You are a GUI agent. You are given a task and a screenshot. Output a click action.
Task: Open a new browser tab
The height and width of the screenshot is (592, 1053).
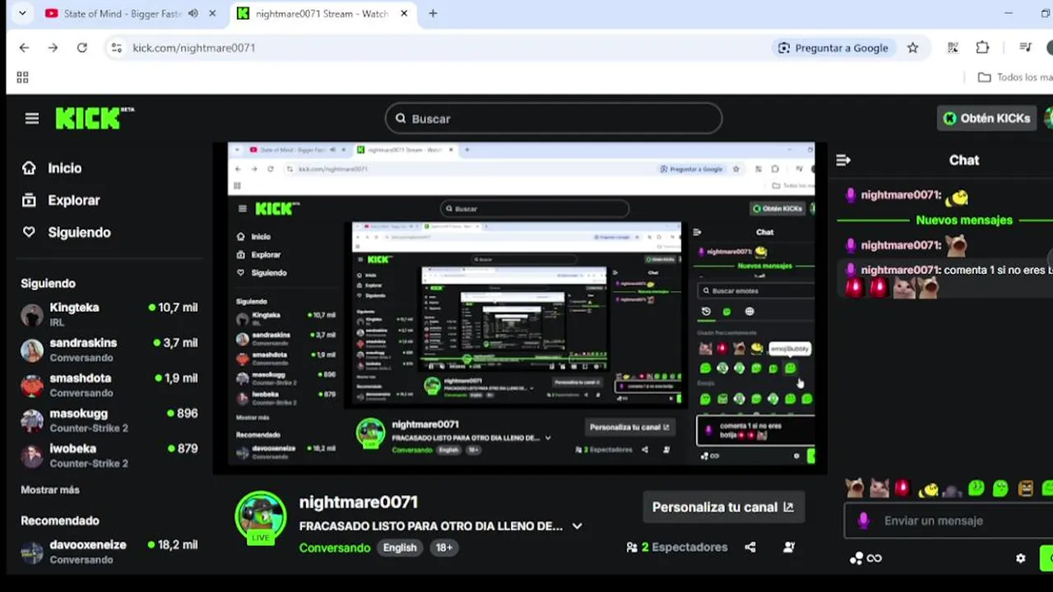[433, 13]
